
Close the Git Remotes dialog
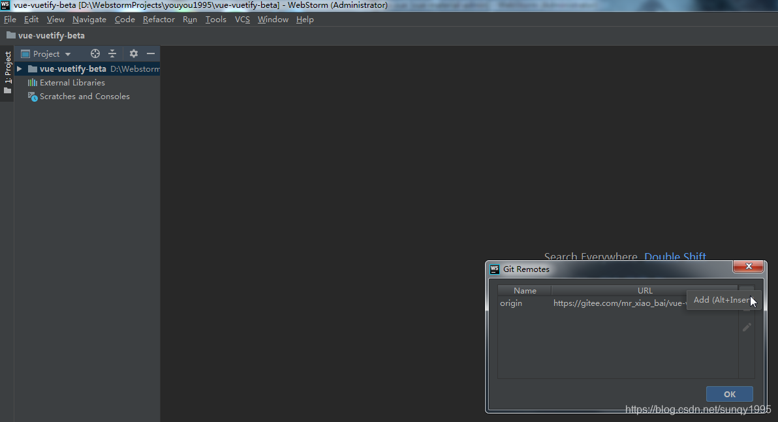[748, 266]
